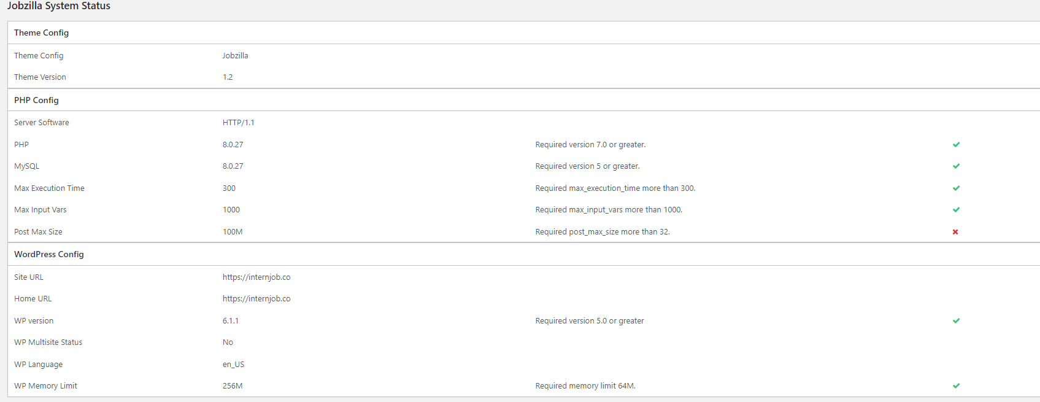Click the max_input_vars requirement text
This screenshot has width=1040, height=402.
[x=609, y=210]
